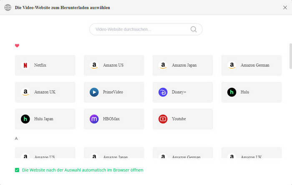Open the Disney+ website label

[179, 92]
